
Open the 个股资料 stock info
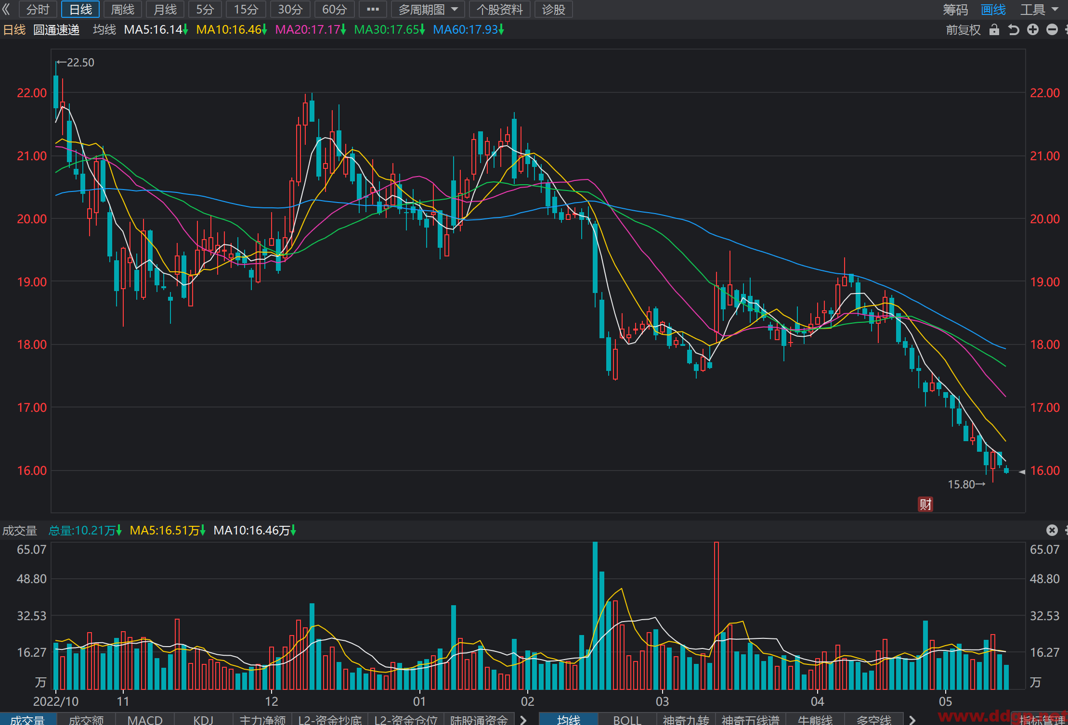click(499, 9)
